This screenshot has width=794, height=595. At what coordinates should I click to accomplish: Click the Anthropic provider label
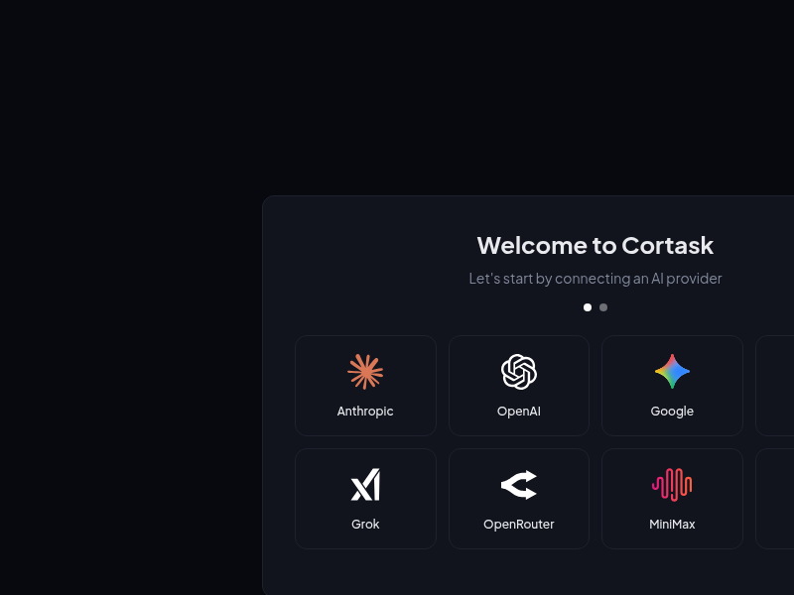(365, 412)
